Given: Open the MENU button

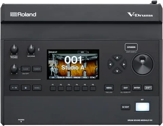Looking at the screenshot, I should pyautogui.click(x=109, y=88).
